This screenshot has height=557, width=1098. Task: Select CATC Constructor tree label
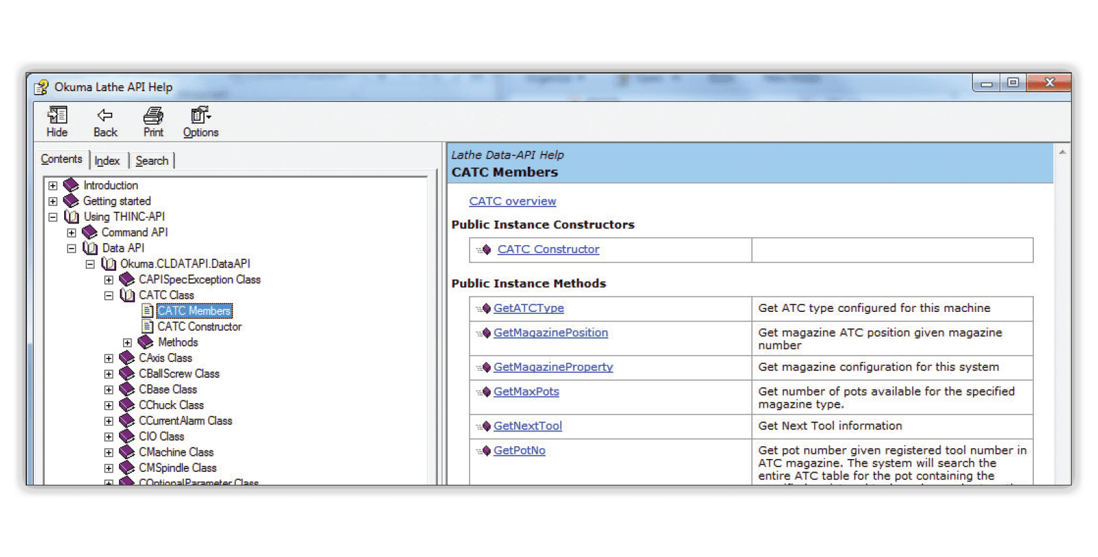(x=199, y=327)
